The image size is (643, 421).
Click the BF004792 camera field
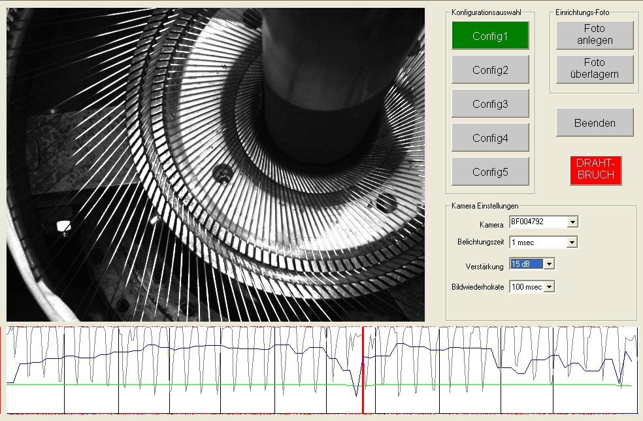(x=538, y=223)
